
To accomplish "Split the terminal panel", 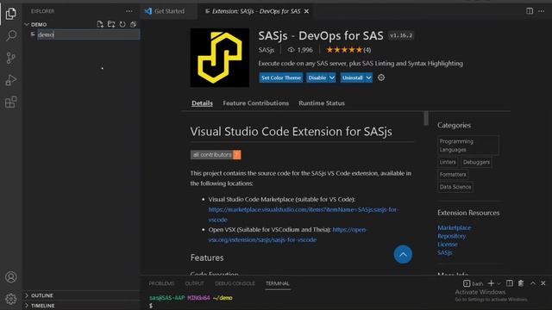I will [510, 283].
